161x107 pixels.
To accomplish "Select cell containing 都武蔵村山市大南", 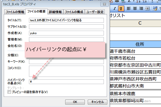I will [x=136, y=86].
